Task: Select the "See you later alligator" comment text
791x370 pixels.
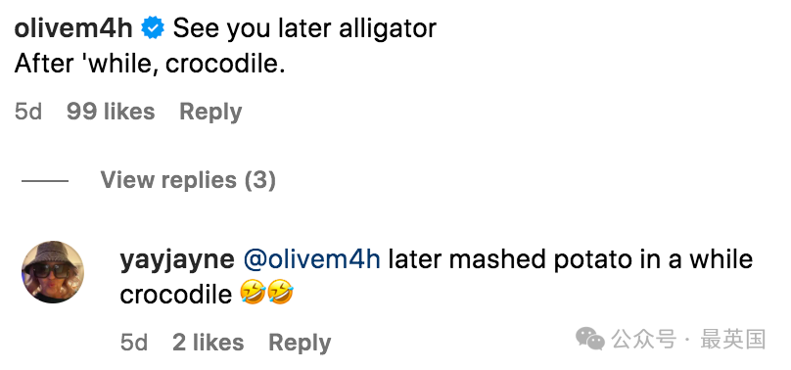Action: click(x=304, y=28)
